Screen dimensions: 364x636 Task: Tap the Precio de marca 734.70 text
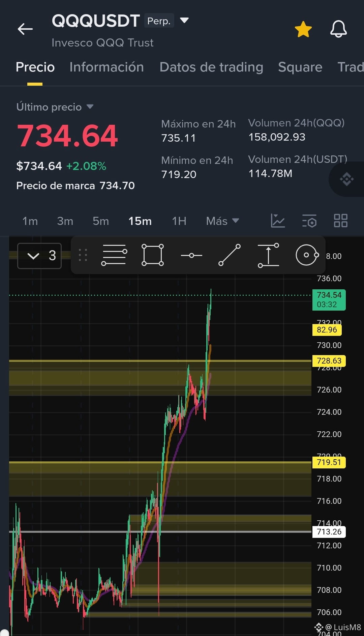pos(75,186)
